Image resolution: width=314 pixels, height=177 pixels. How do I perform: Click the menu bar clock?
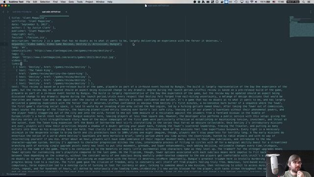pyautogui.click(x=281, y=1)
